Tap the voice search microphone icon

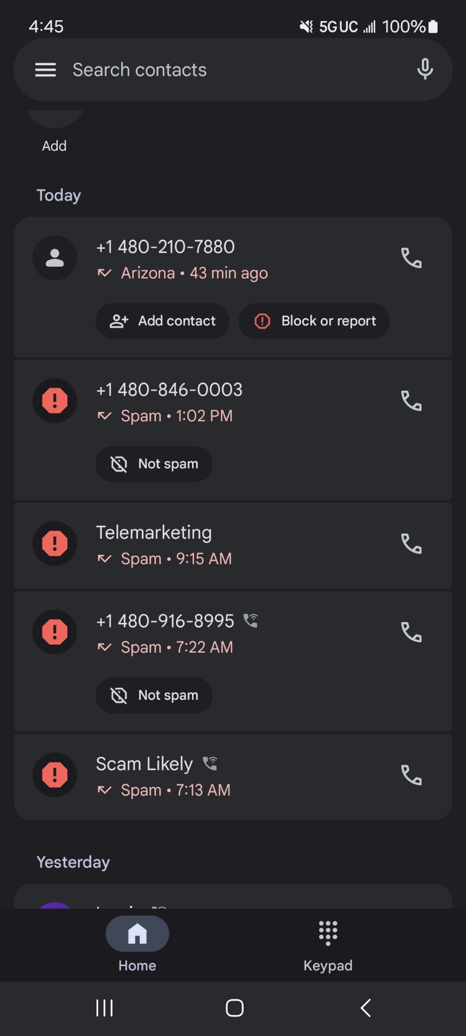coord(425,69)
